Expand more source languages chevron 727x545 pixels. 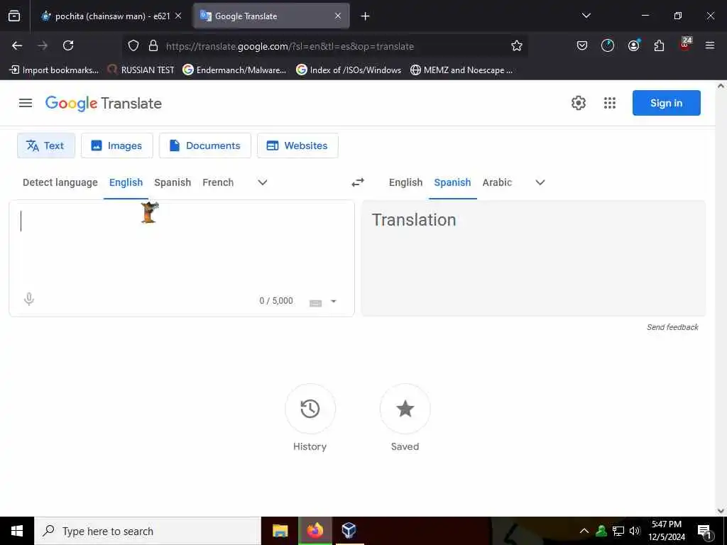pyautogui.click(x=263, y=182)
